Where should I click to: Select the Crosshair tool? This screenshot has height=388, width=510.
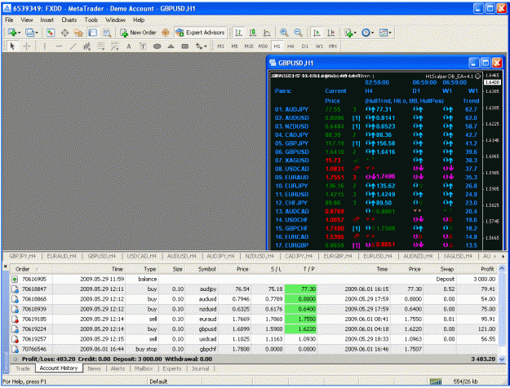point(27,46)
